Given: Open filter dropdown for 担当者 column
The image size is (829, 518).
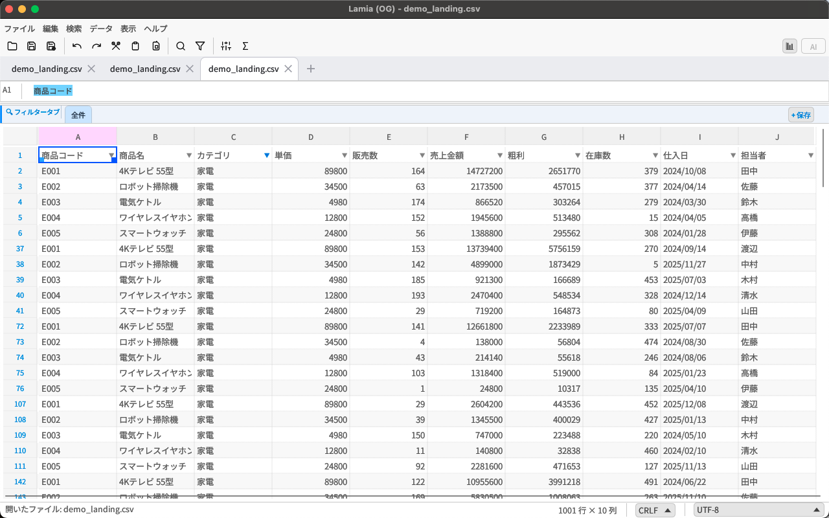Looking at the screenshot, I should click(811, 155).
